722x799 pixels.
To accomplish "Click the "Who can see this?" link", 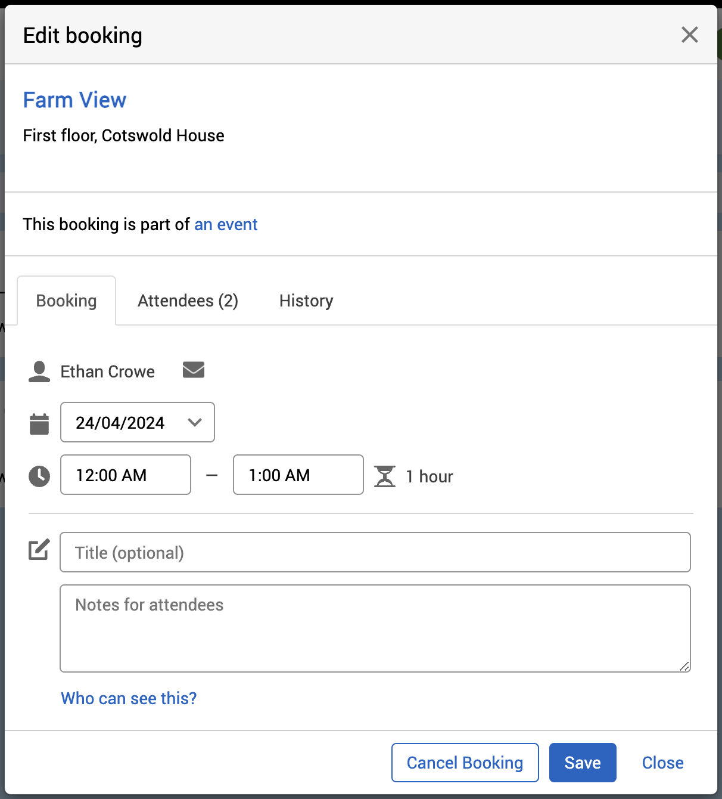I will 129,698.
